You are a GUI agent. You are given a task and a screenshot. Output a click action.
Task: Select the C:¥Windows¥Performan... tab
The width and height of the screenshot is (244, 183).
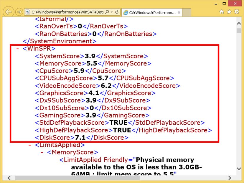pyautogui.click(x=149, y=13)
